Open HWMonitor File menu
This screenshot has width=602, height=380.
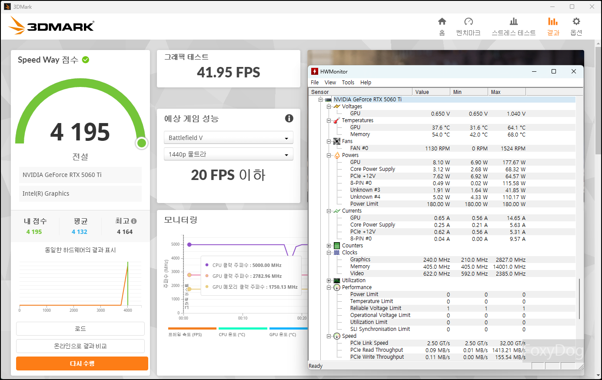tap(315, 82)
